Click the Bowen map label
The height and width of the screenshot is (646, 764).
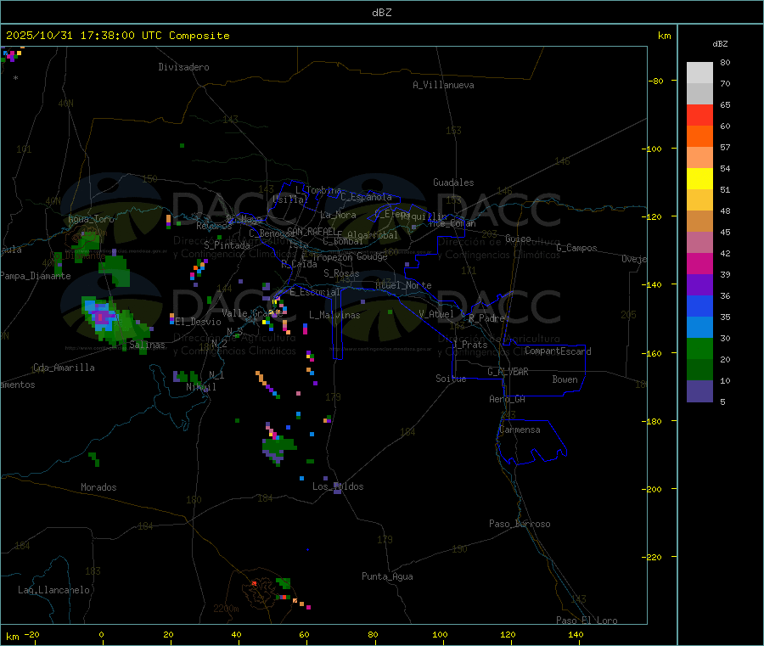[565, 379]
